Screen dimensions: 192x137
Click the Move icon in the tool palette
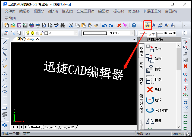coord(150,48)
